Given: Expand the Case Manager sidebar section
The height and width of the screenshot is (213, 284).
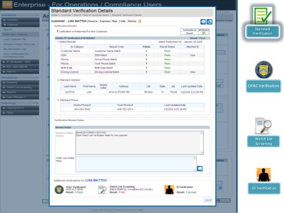Looking at the screenshot, I should pyautogui.click(x=20, y=97).
